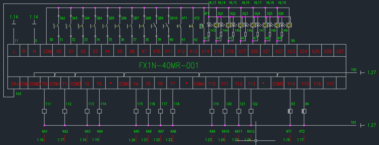Viewport: 379px width, 145px height.
Task: Select the yellow sensor symbol wired to X23
Action: tap(289, 25)
